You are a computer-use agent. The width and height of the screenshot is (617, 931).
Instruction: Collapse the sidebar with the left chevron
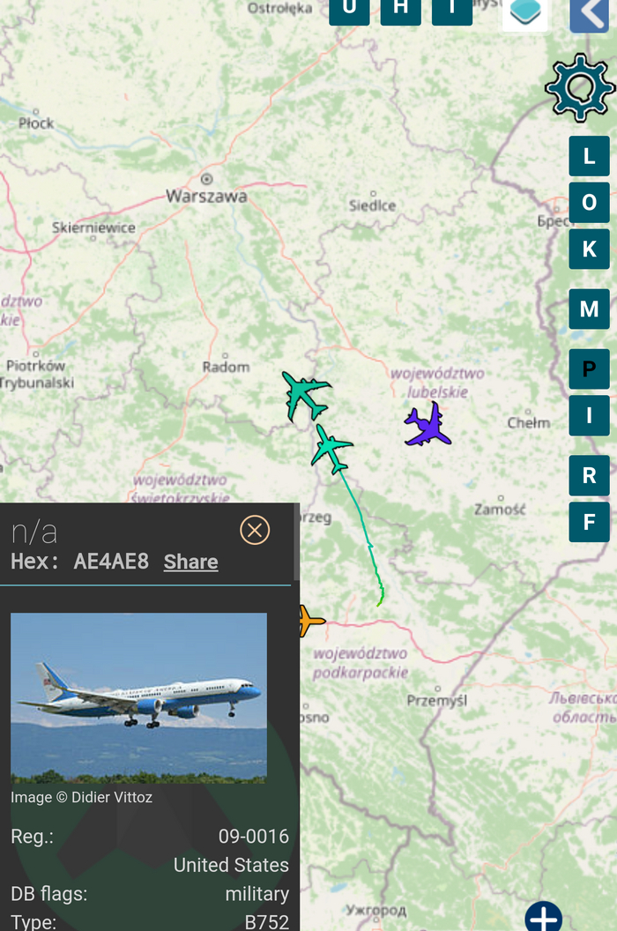click(590, 14)
